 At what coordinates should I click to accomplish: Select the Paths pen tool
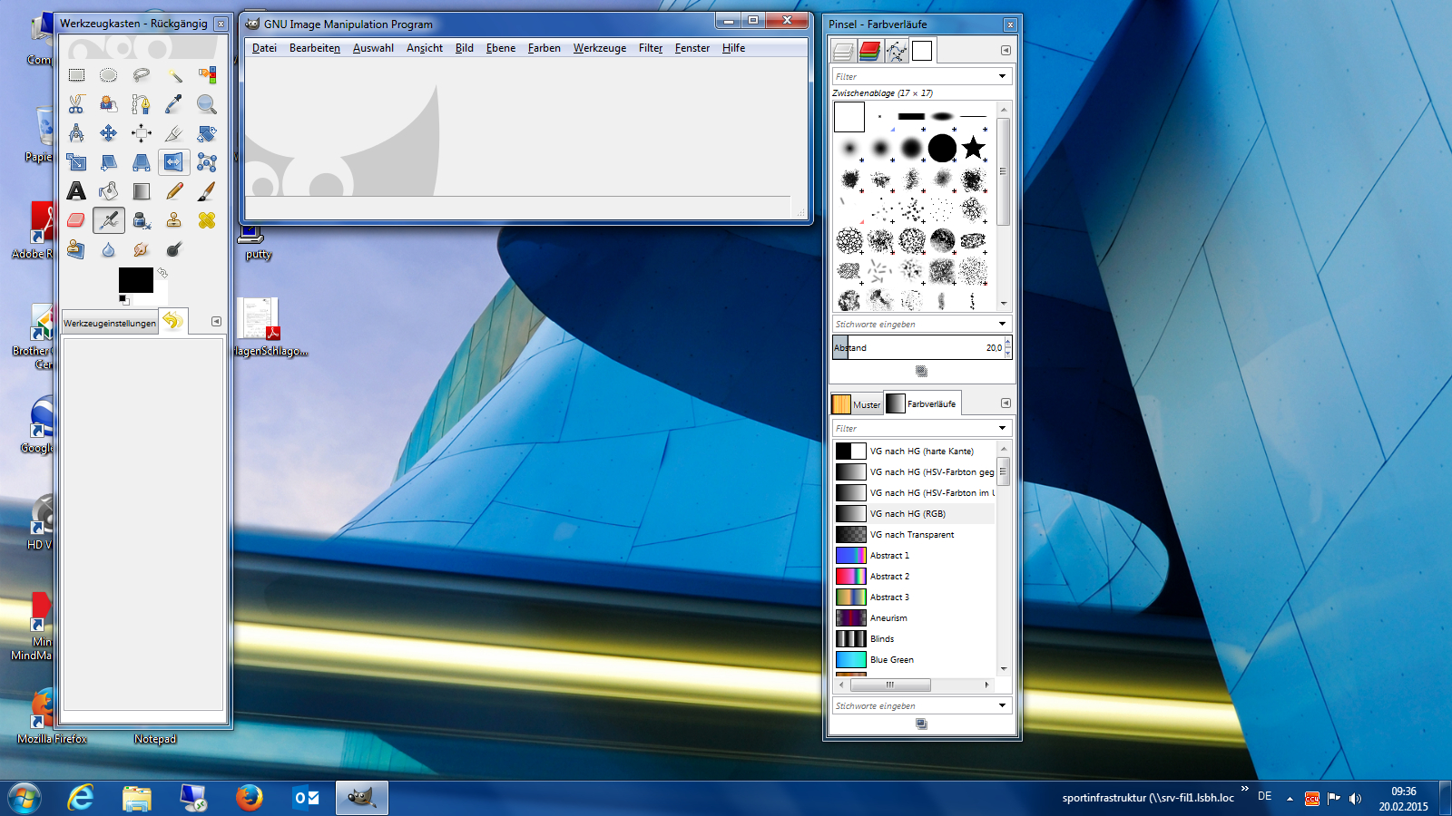coord(142,104)
